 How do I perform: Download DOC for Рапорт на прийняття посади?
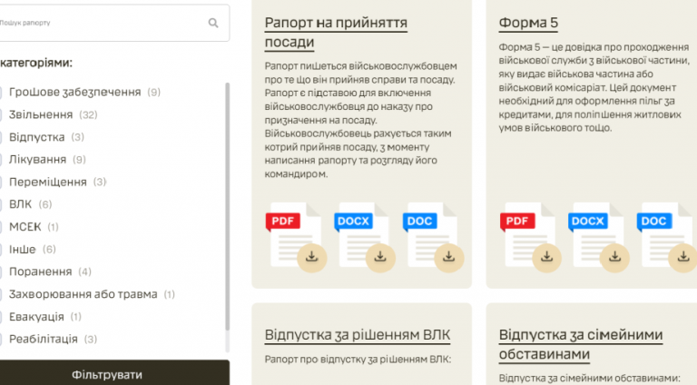point(449,257)
